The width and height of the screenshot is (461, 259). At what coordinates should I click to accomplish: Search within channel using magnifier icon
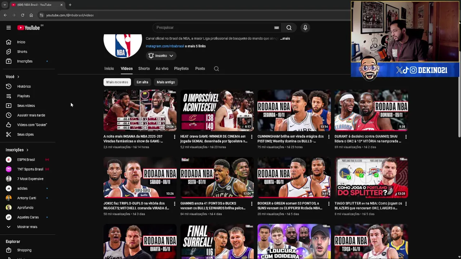tap(216, 69)
